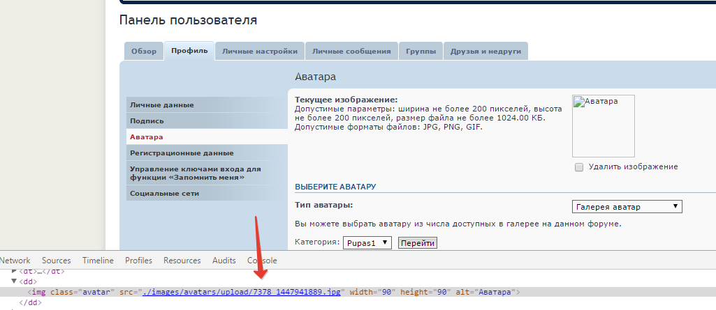Go to the Личные сообщения tab

pos(351,52)
